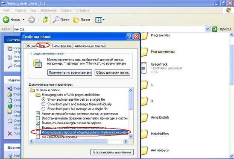Select Show and manage the pair as single file
The height and width of the screenshot is (159, 234).
coord(44,99)
